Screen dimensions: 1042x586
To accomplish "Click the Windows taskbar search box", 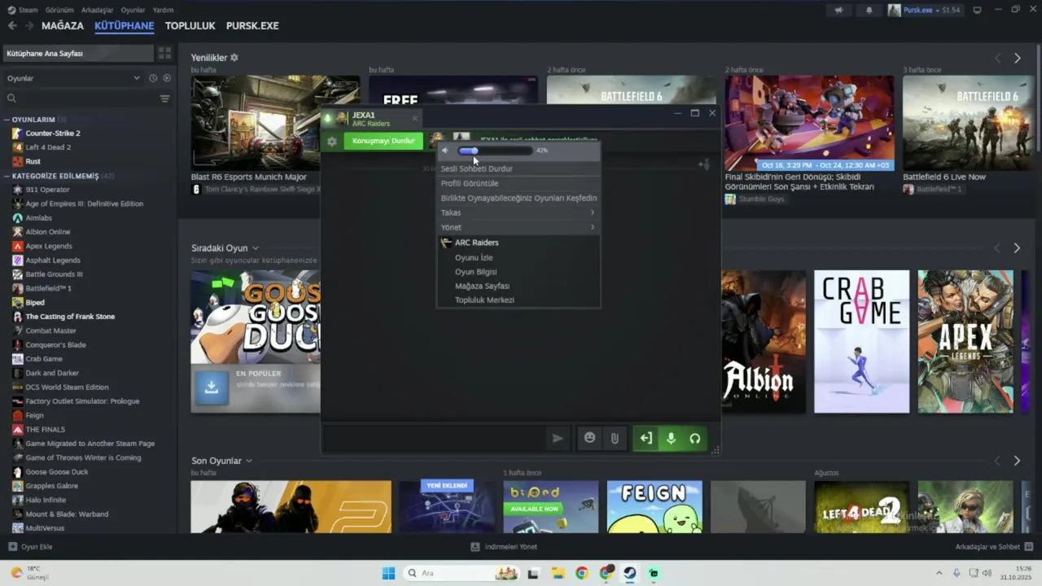I will coord(462,573).
